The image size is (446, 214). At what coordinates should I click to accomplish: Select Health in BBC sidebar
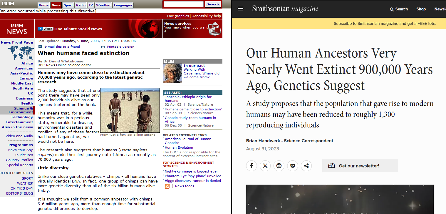pyautogui.click(x=27, y=103)
